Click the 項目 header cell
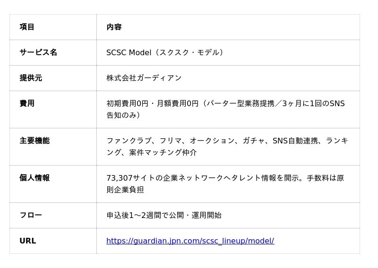 27,27
